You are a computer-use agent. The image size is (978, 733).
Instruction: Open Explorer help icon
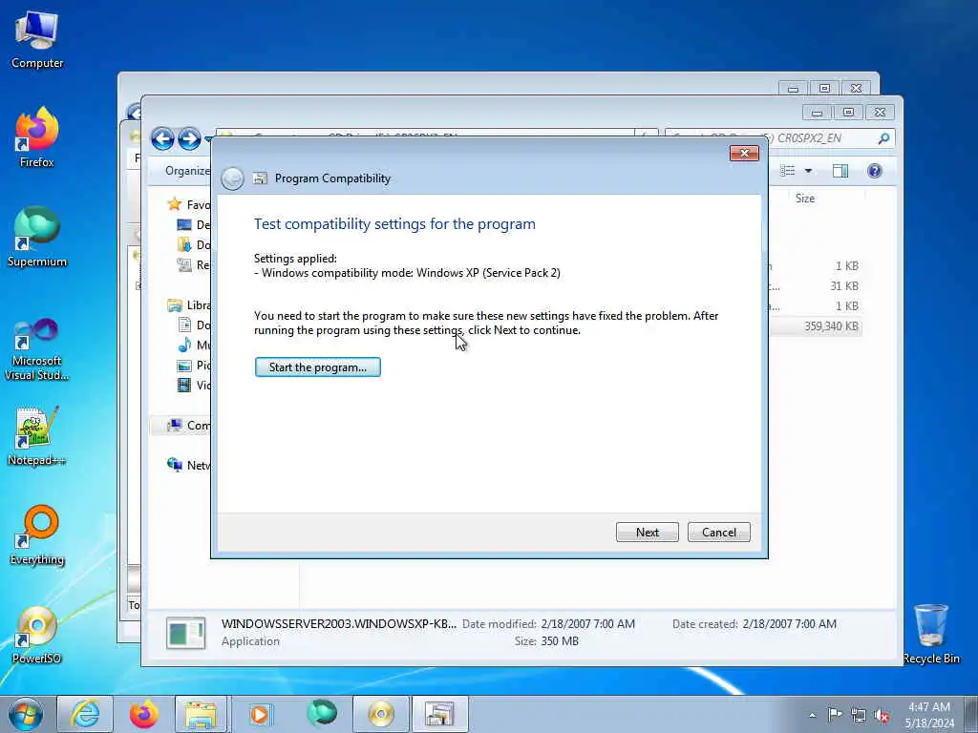click(875, 171)
